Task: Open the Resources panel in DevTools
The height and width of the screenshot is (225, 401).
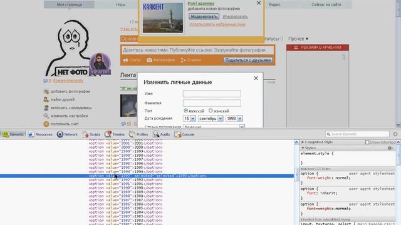Action: 40,134
